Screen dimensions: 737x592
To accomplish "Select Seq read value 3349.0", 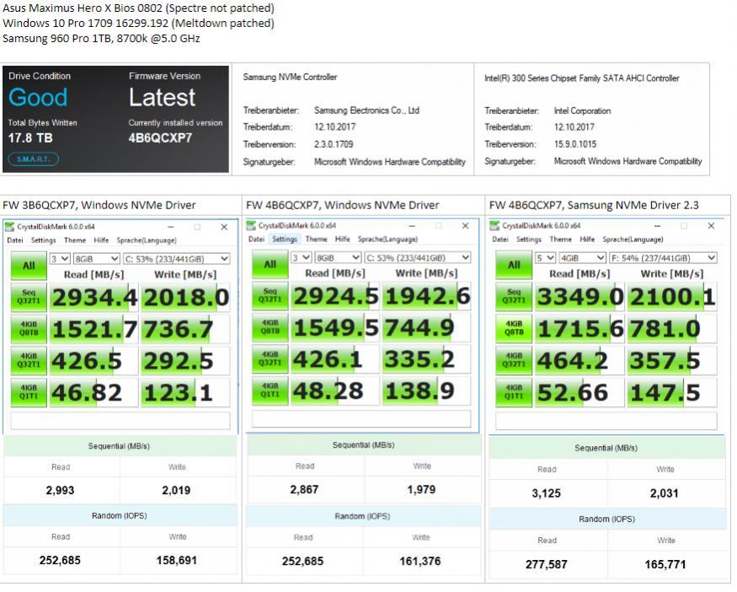I will pos(580,297).
